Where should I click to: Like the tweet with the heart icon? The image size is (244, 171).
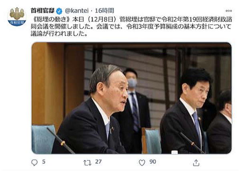[142, 163]
